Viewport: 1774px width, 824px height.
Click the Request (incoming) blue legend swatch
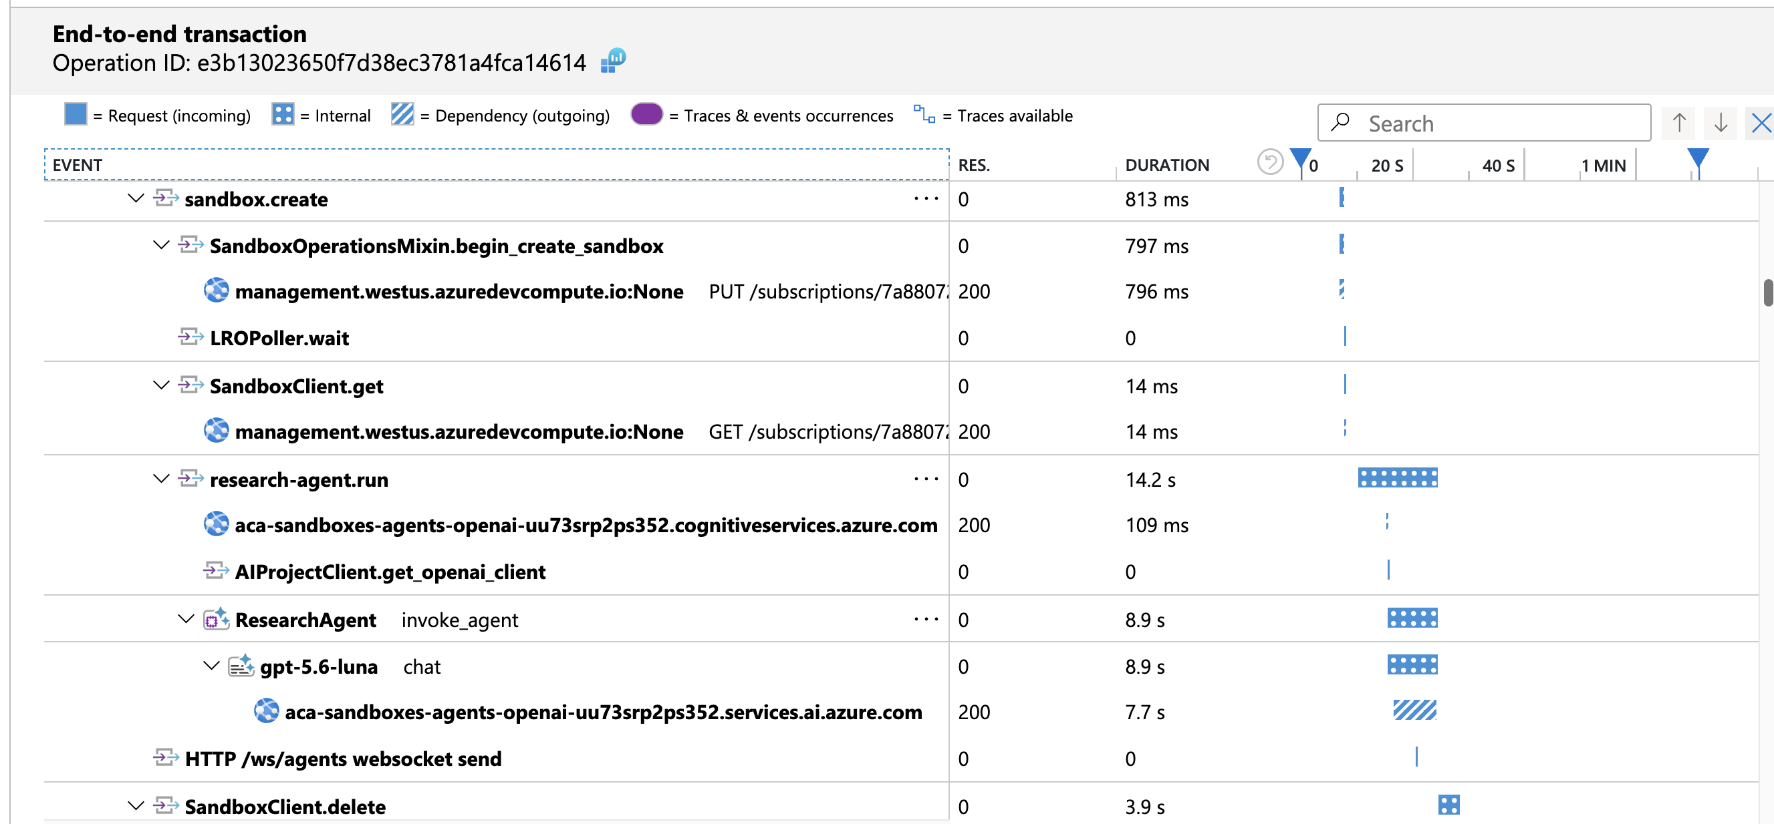pos(76,114)
